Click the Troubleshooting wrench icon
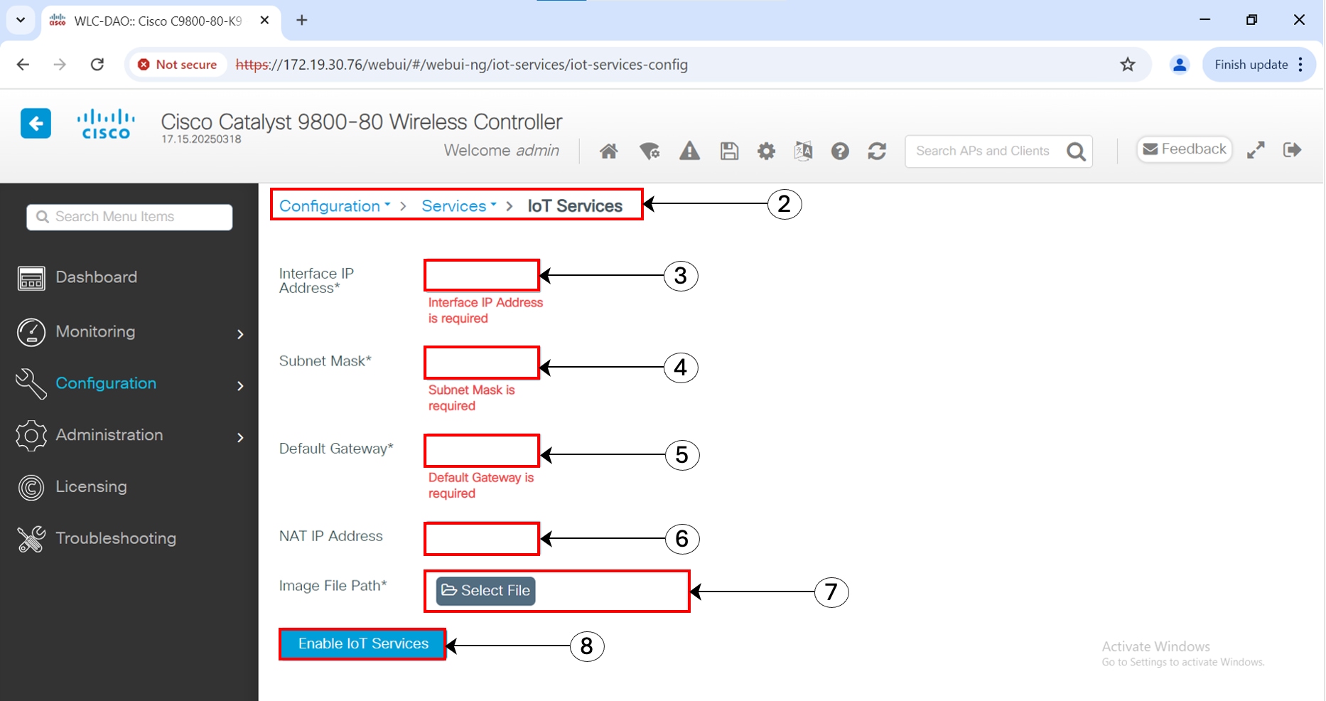This screenshot has width=1326, height=701. 30,538
